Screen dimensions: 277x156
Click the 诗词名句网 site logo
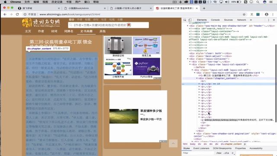[x=41, y=23]
